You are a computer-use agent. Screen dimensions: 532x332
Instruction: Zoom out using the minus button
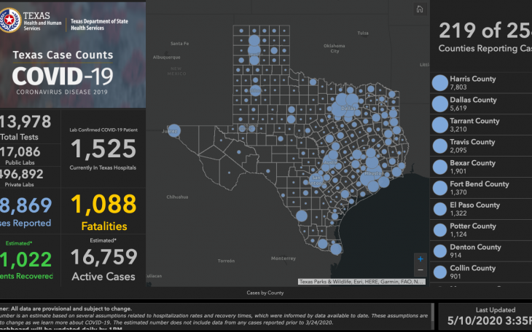click(x=420, y=270)
